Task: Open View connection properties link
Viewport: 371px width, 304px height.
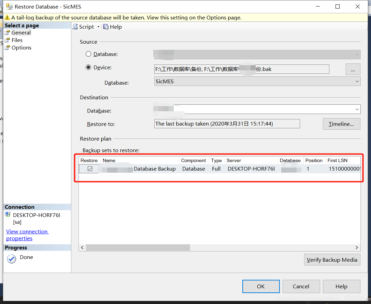Action: (x=27, y=235)
